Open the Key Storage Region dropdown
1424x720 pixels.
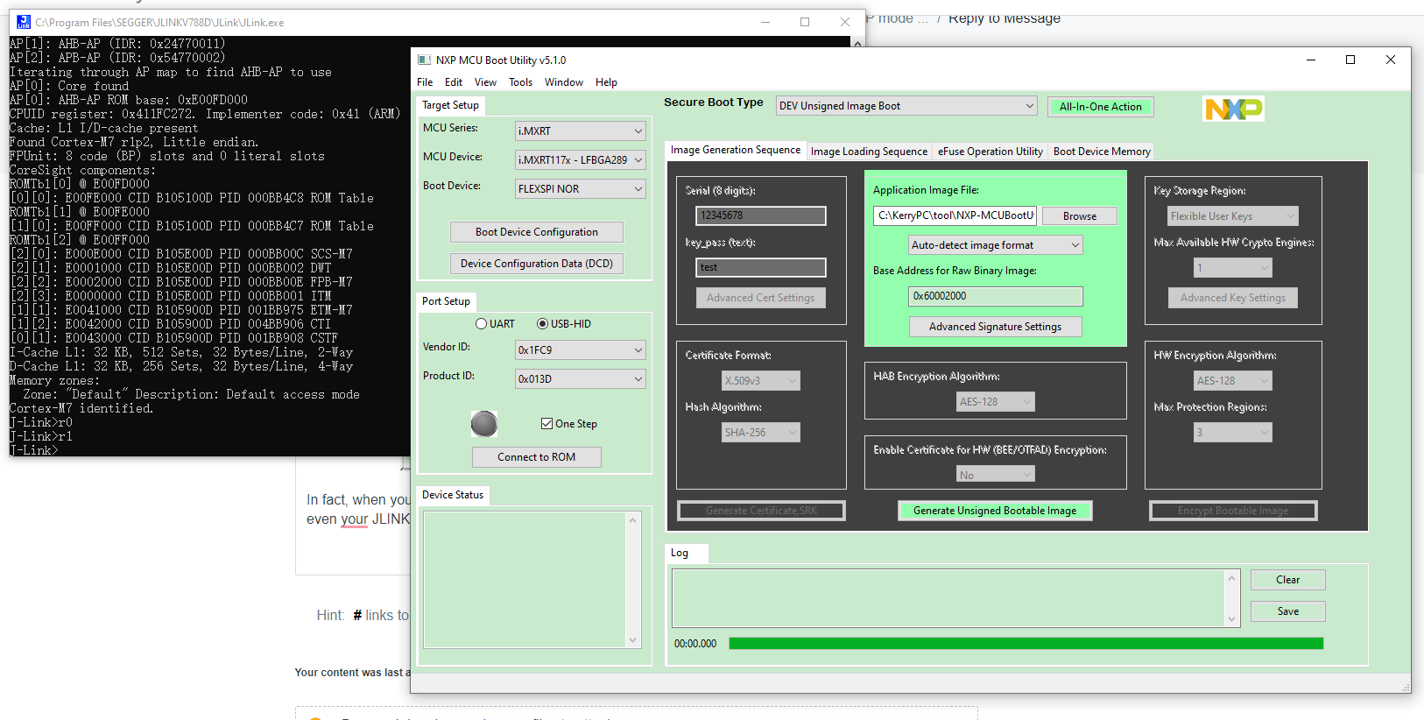1233,216
